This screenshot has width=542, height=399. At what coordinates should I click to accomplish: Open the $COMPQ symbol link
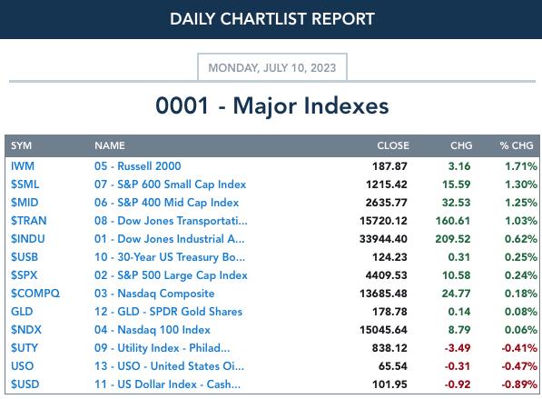click(35, 293)
